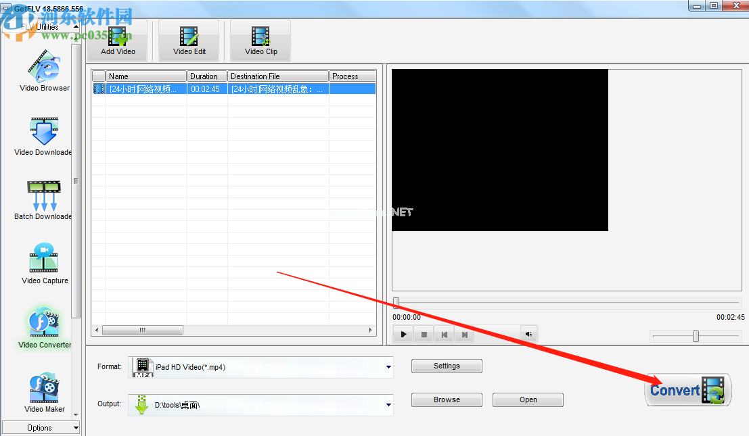
Task: Stop the preview playback
Action: (424, 335)
